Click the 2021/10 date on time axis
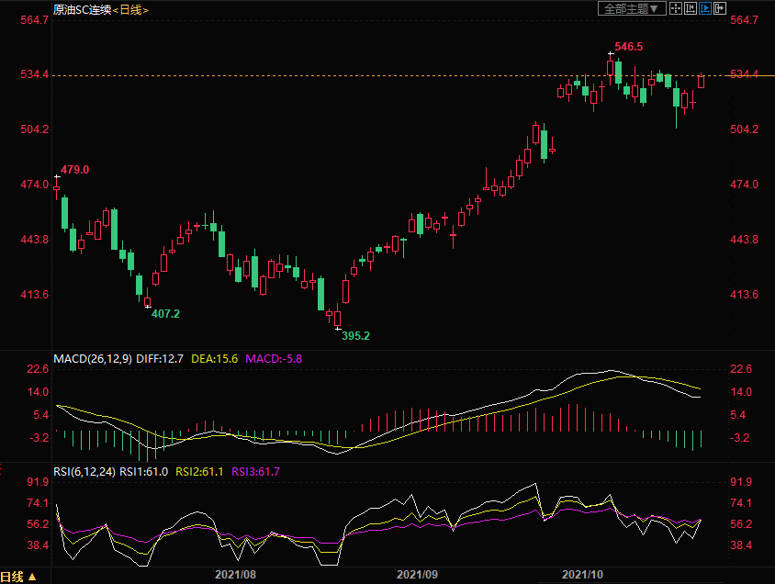The image size is (775, 584). (x=582, y=574)
